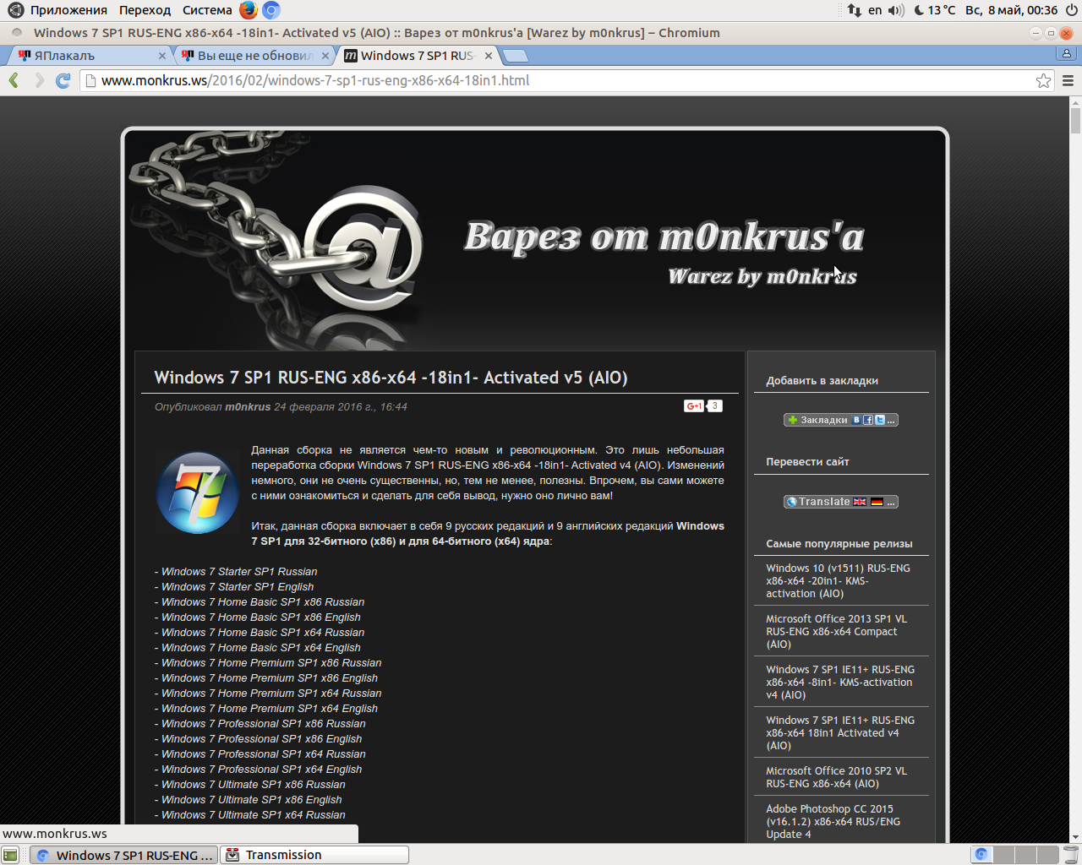Open Adobe Photoshop CC 2015 link
Image resolution: width=1082 pixels, height=865 pixels.
pos(833,821)
